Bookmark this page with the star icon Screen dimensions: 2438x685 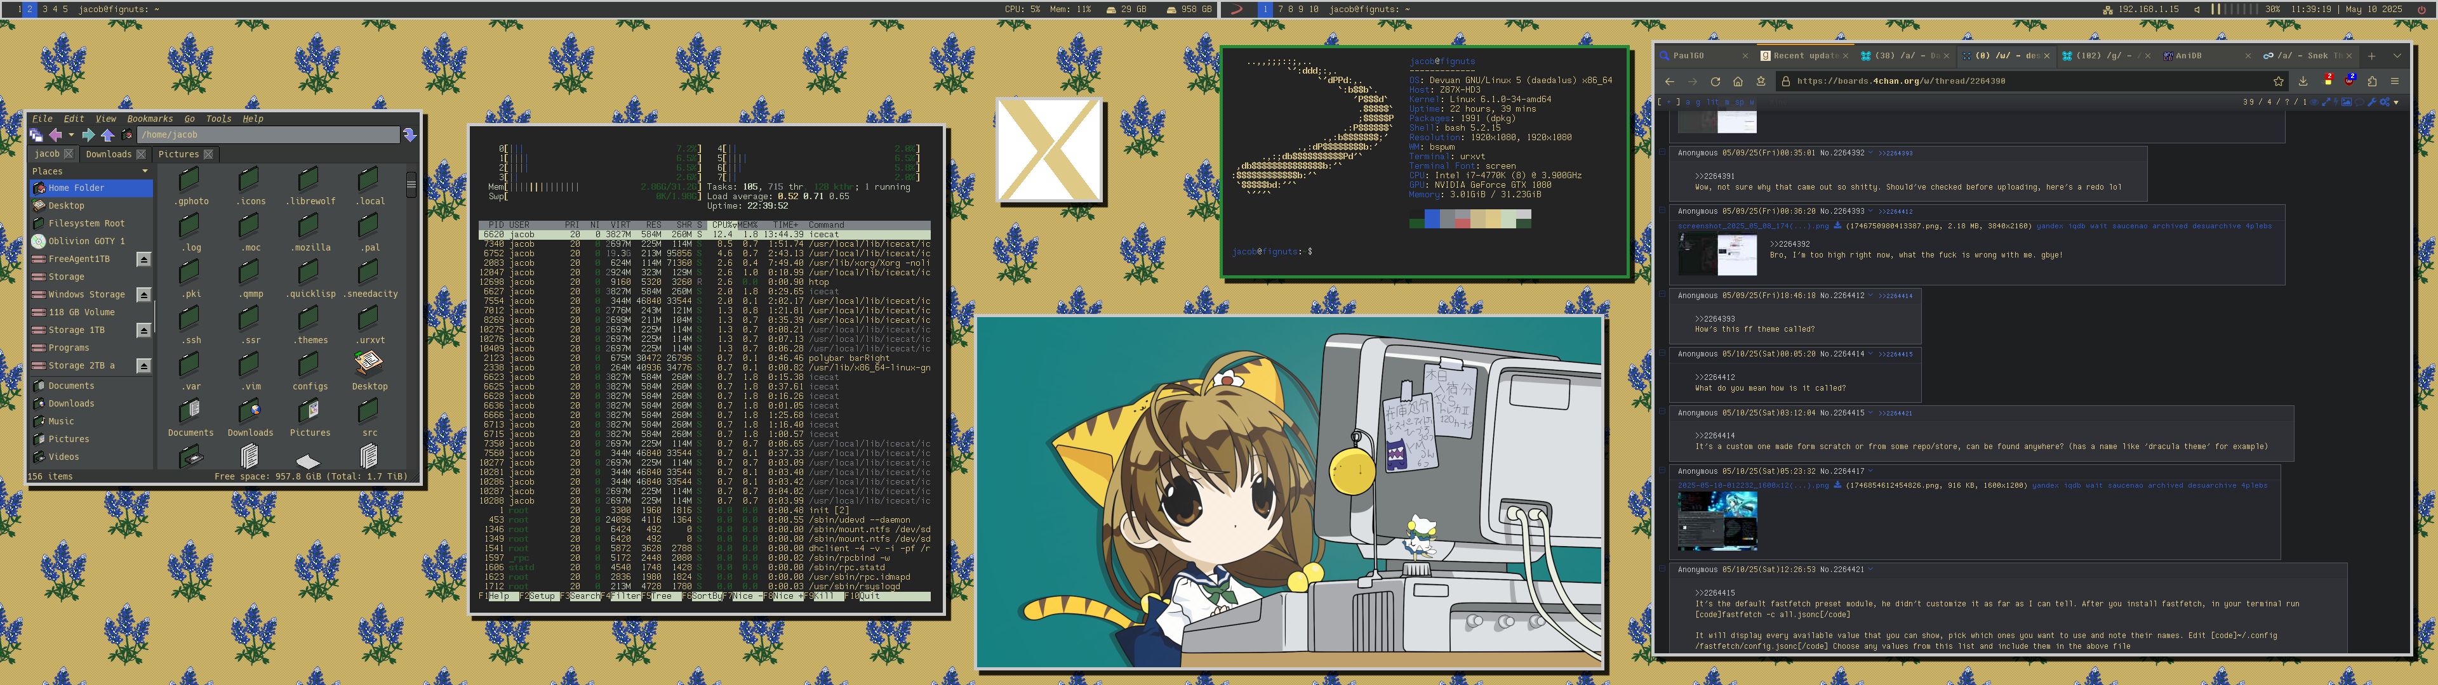[x=2279, y=81]
